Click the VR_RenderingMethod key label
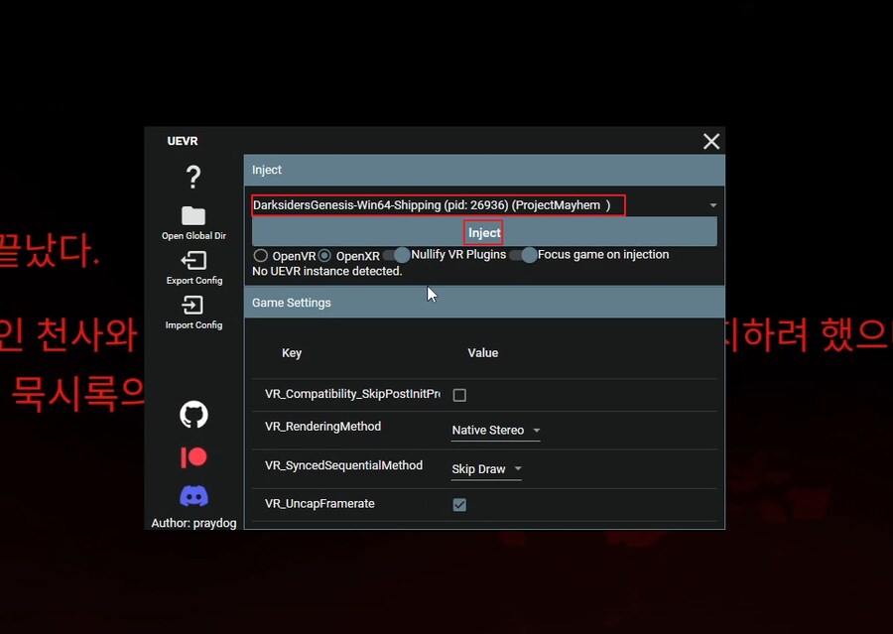Viewport: 893px width, 634px height. tap(322, 426)
